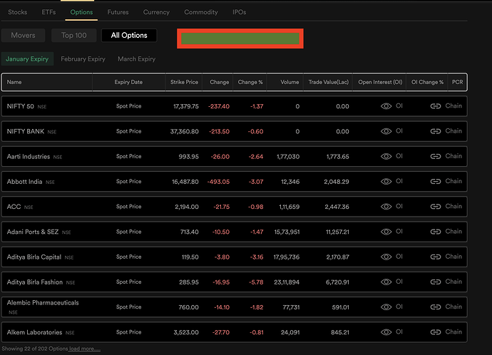Show the Top 100 options
The image size is (492, 355).
(x=73, y=36)
